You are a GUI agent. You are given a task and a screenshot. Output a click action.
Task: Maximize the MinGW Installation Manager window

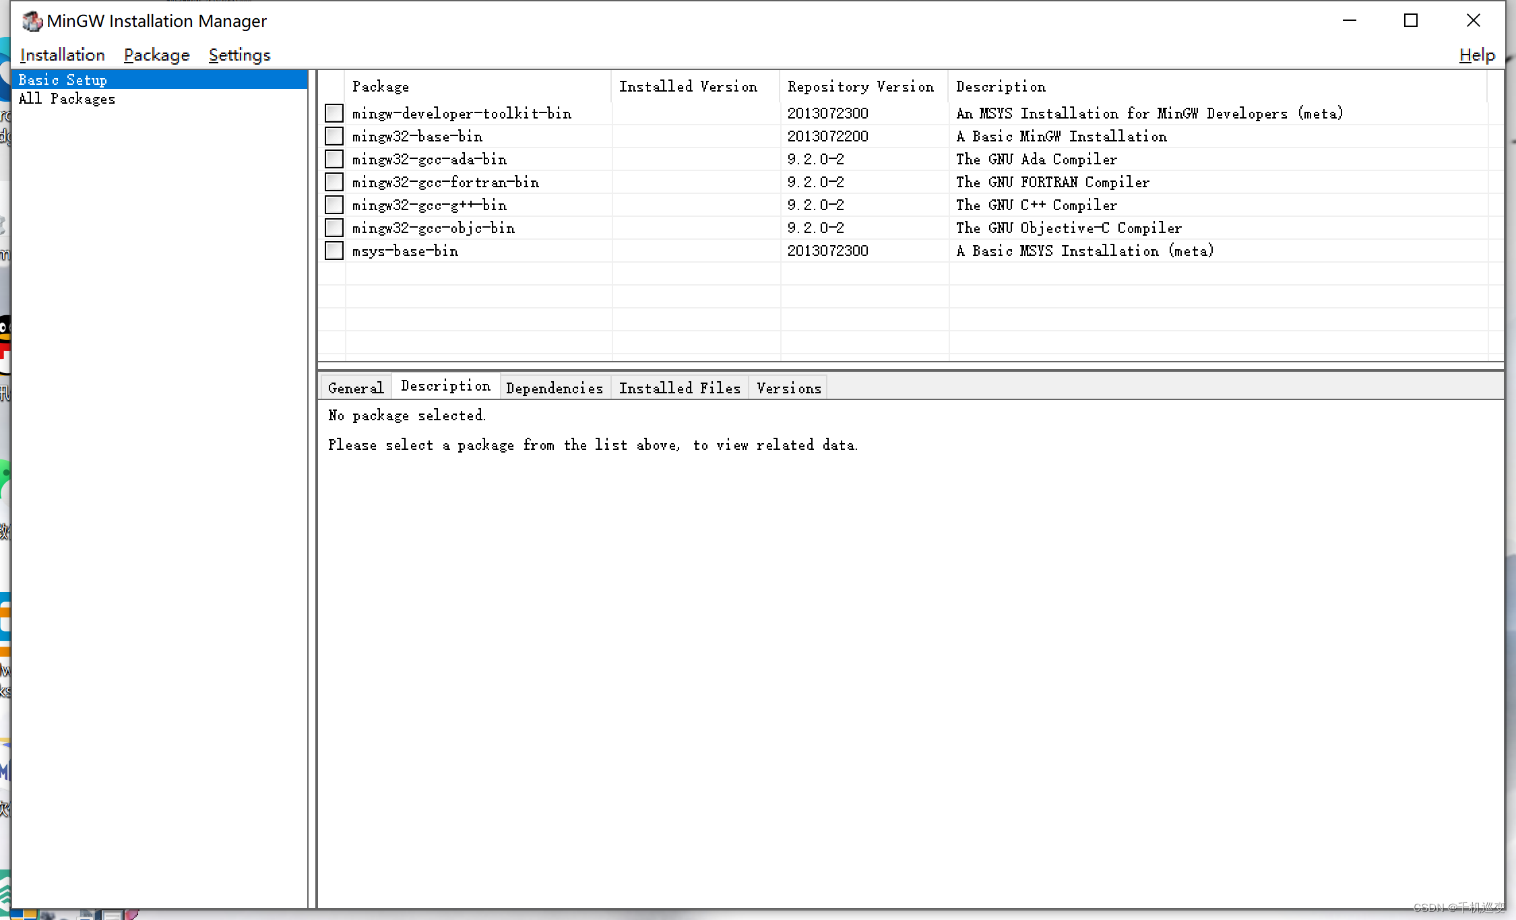pos(1411,21)
